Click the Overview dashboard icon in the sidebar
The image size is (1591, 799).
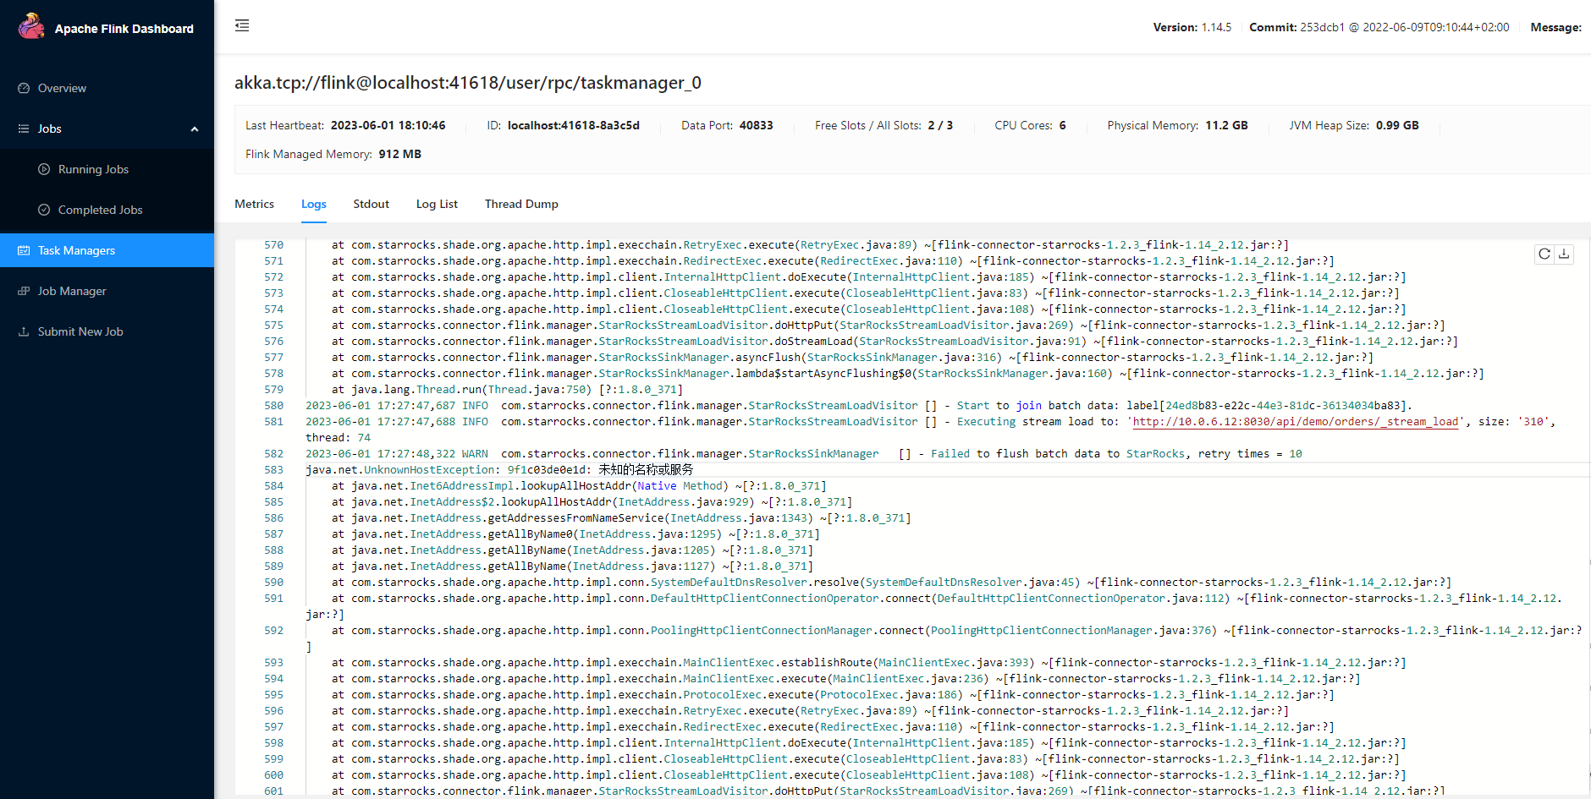(24, 88)
